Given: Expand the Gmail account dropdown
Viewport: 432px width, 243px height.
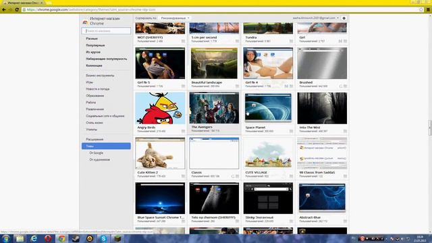Looking at the screenshot, I should [x=316, y=18].
